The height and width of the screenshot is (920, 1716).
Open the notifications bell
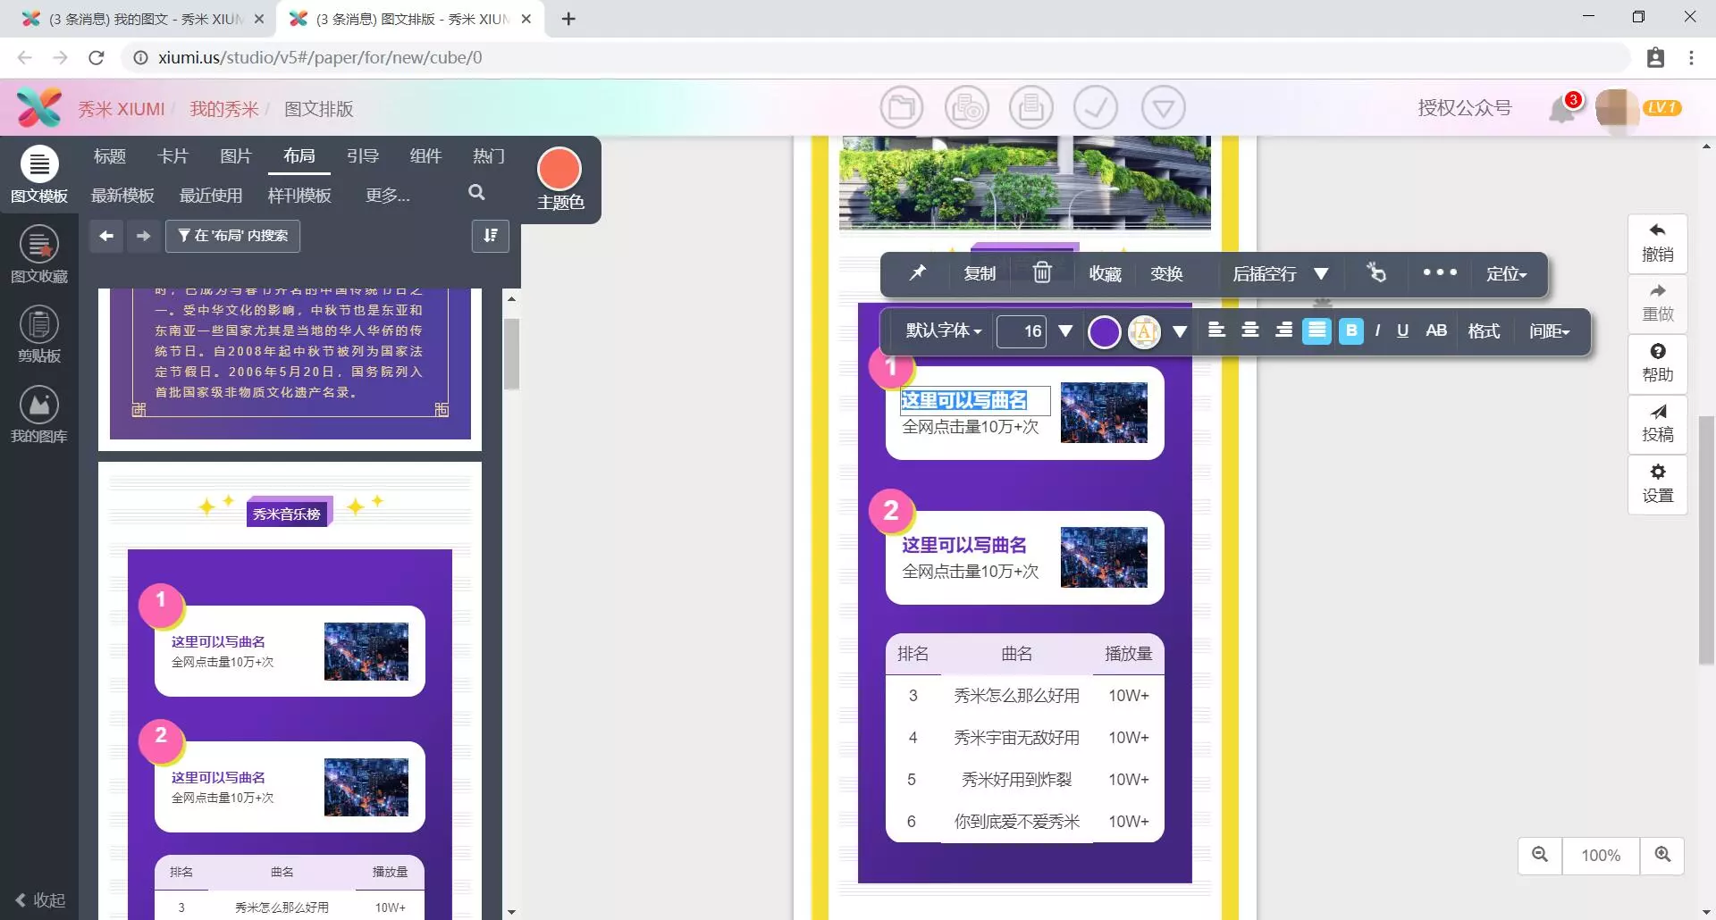(x=1562, y=109)
